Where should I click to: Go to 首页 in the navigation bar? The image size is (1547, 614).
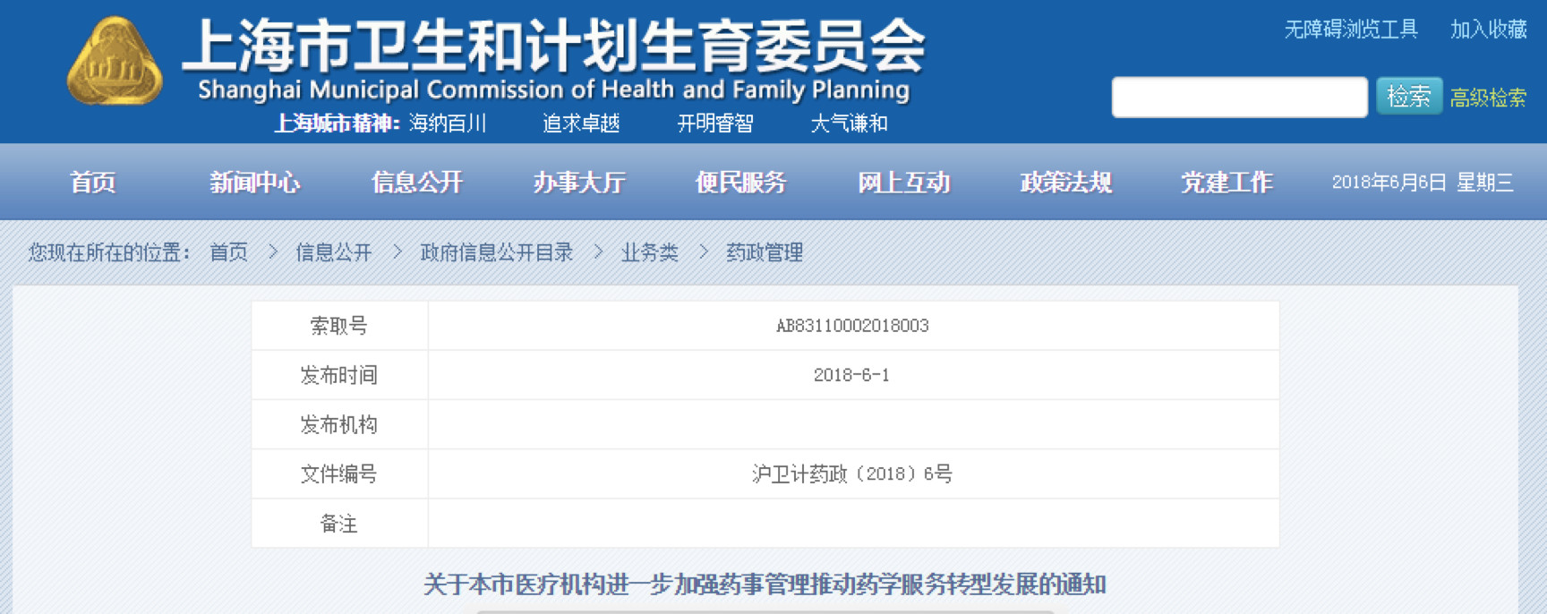(92, 183)
